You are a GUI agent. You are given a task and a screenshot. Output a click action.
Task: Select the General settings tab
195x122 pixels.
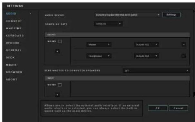click(x=14, y=50)
